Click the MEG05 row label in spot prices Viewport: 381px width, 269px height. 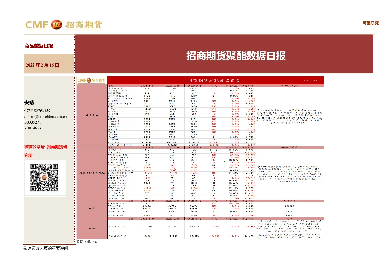click(x=112, y=116)
